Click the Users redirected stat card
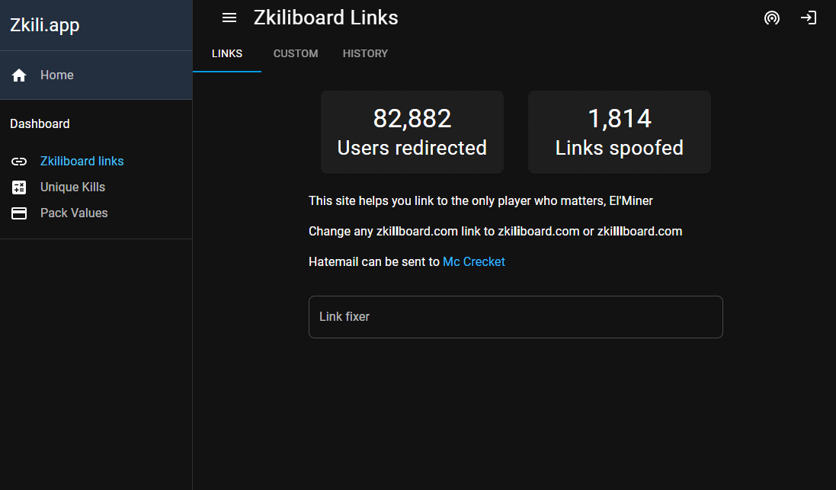 point(412,132)
